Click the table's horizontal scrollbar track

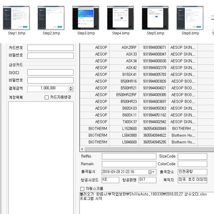point(149,149)
